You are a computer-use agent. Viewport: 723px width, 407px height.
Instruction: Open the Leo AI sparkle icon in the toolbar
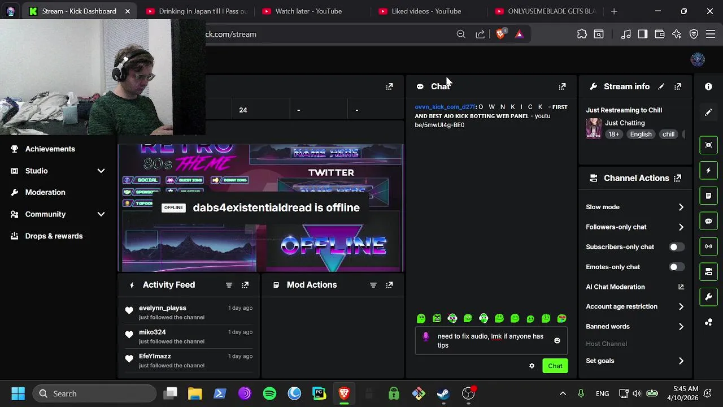(677, 34)
